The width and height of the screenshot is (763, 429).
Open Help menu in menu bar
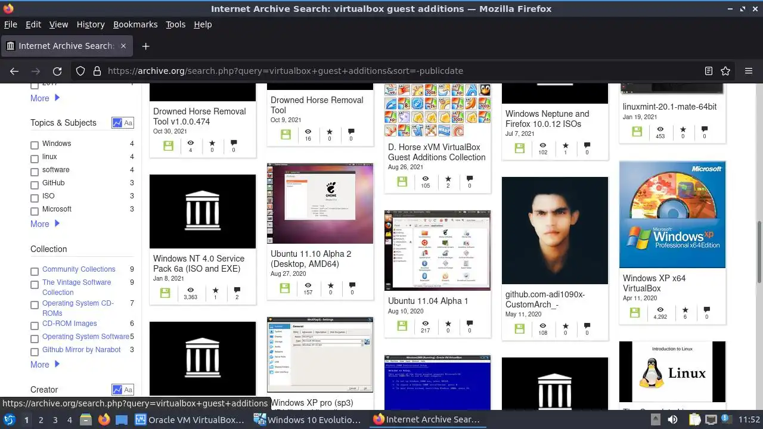pyautogui.click(x=203, y=24)
